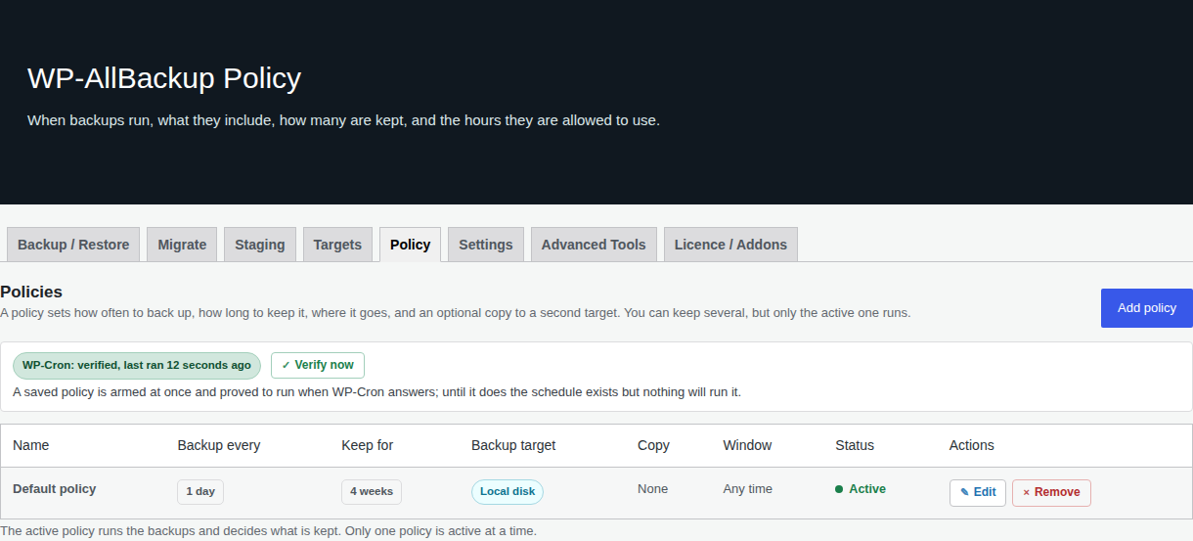This screenshot has height=541, width=1193.
Task: Click the Add policy button
Action: coord(1147,308)
